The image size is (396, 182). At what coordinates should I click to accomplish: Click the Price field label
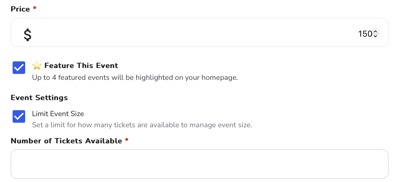(x=20, y=9)
